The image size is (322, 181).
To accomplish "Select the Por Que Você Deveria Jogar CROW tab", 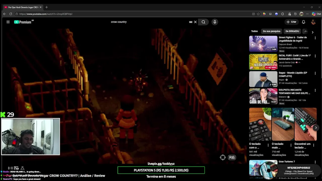I will point(23,7).
